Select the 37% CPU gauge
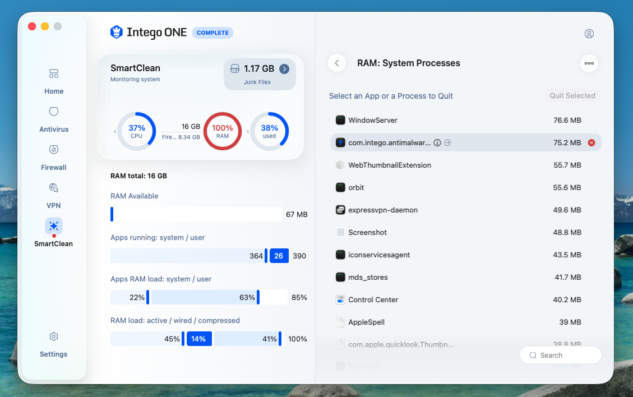This screenshot has width=633, height=397. [x=136, y=131]
